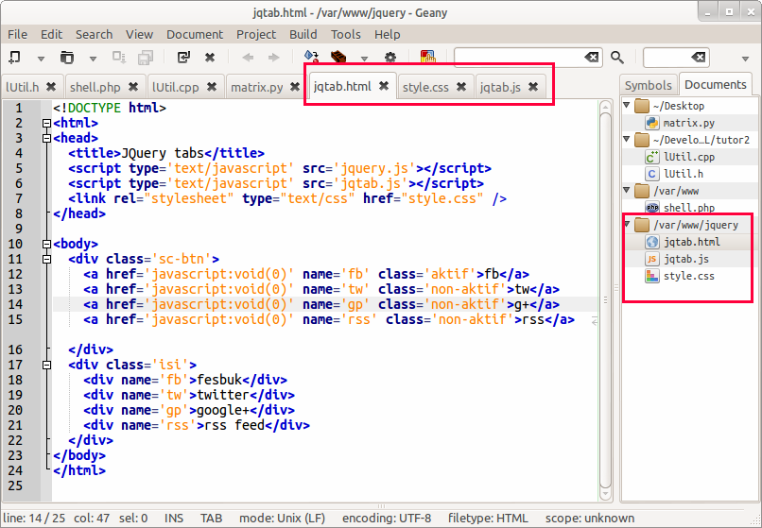Click the magnifier find icon
This screenshot has width=762, height=528.
(x=617, y=58)
